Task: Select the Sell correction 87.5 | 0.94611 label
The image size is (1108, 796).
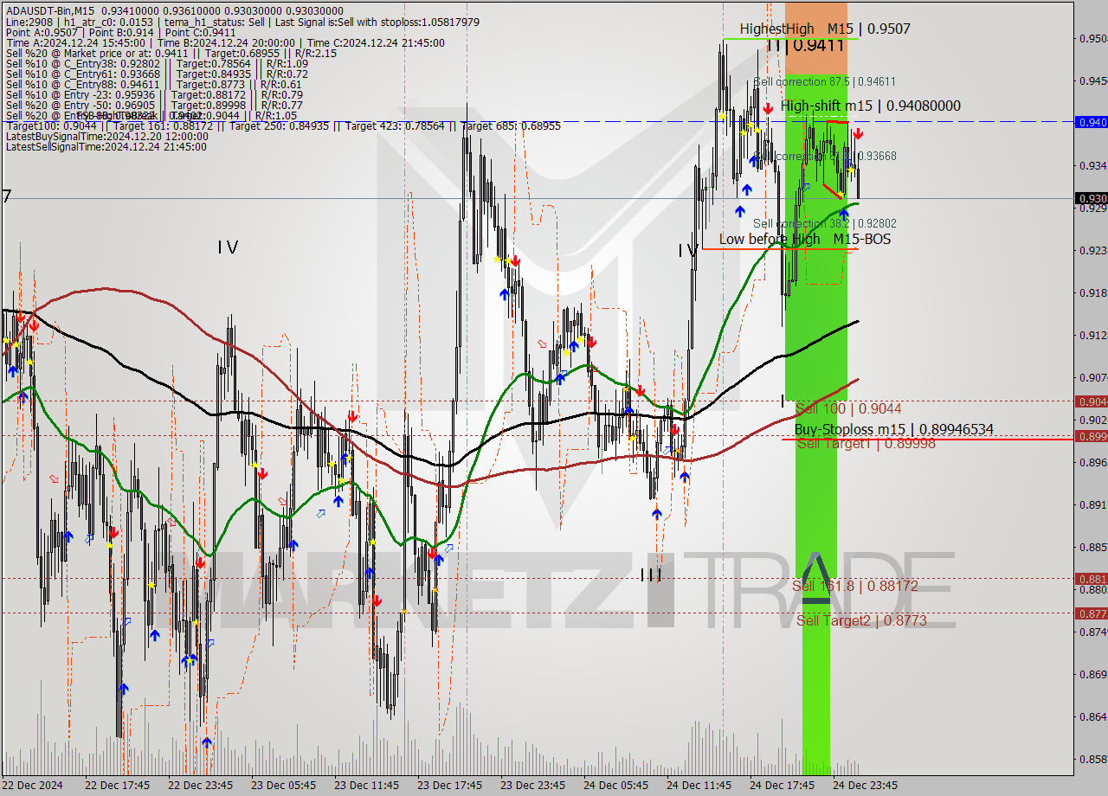Action: [x=824, y=81]
